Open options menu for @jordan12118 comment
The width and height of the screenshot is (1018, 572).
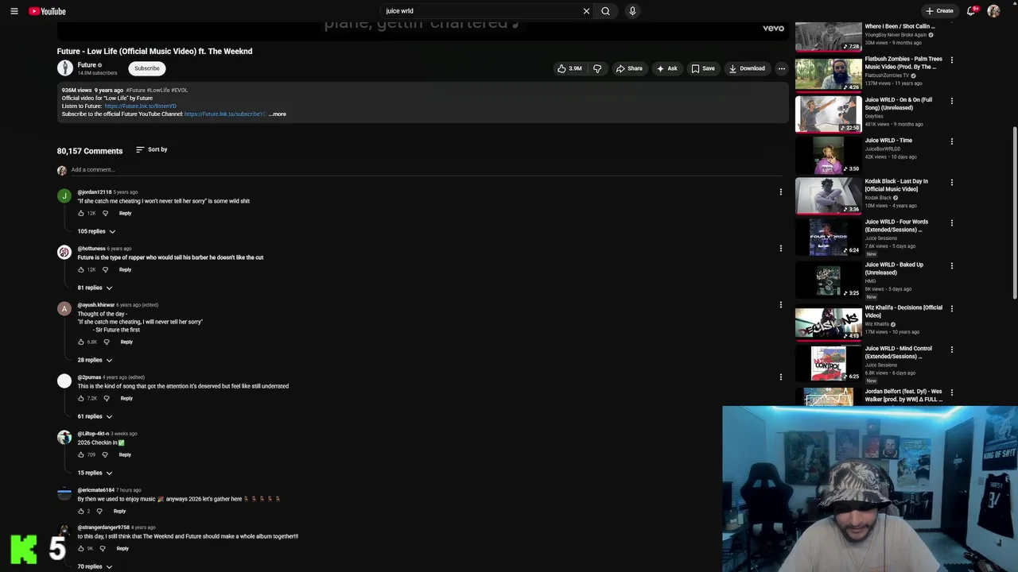click(780, 192)
